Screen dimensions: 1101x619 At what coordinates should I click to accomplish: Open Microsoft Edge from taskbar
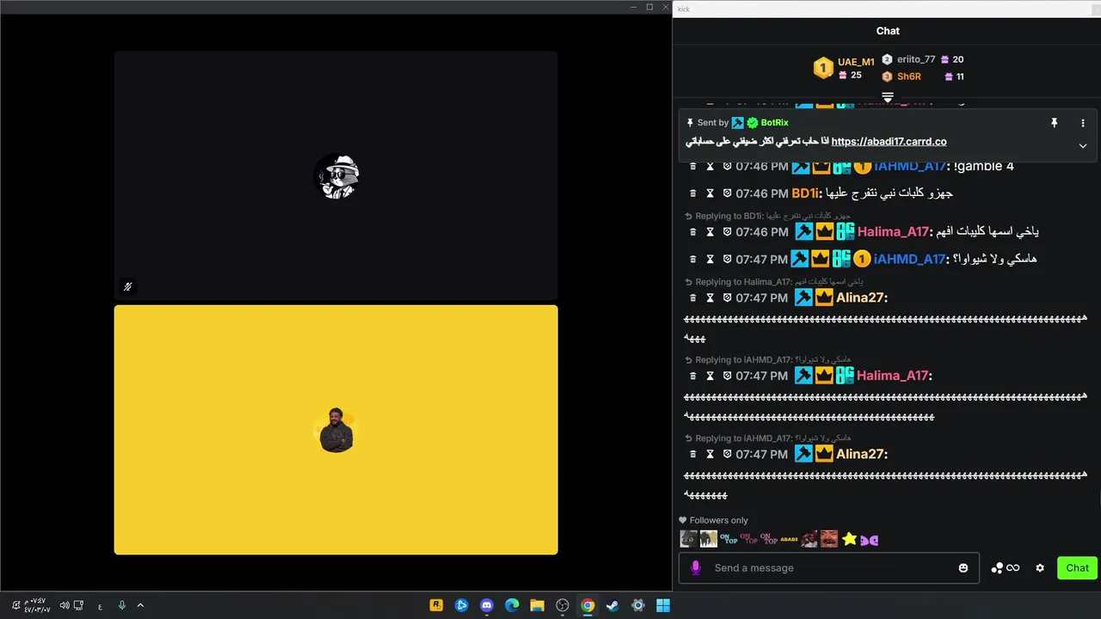tap(512, 605)
